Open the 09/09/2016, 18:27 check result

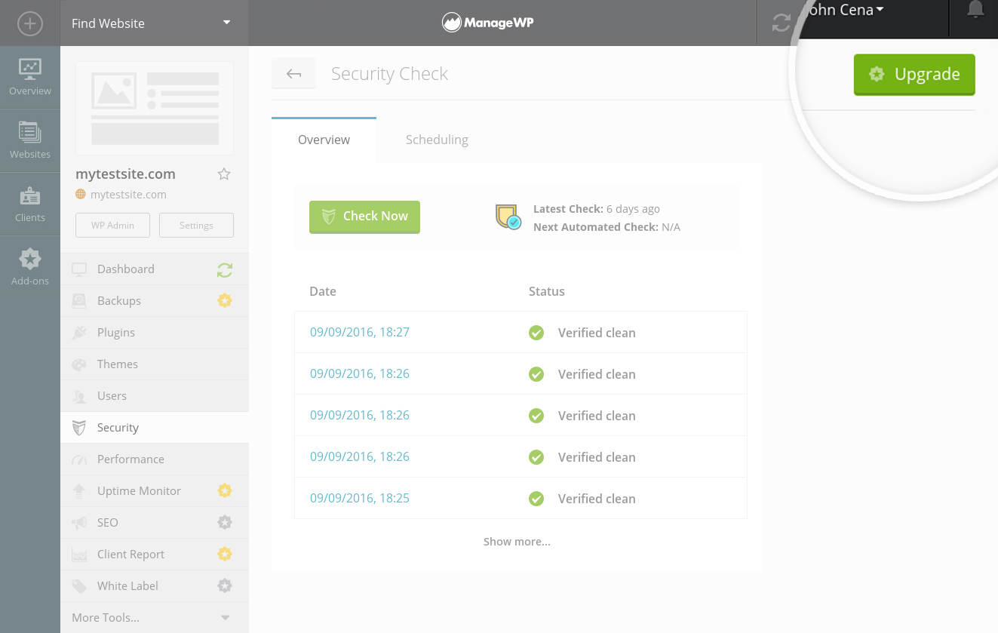pyautogui.click(x=360, y=332)
